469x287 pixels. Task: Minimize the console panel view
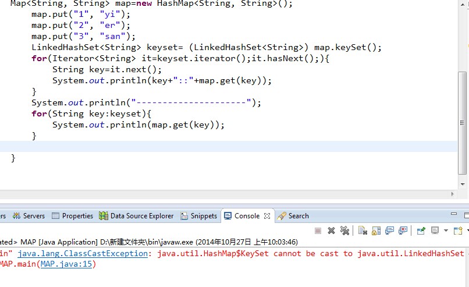click(x=454, y=214)
